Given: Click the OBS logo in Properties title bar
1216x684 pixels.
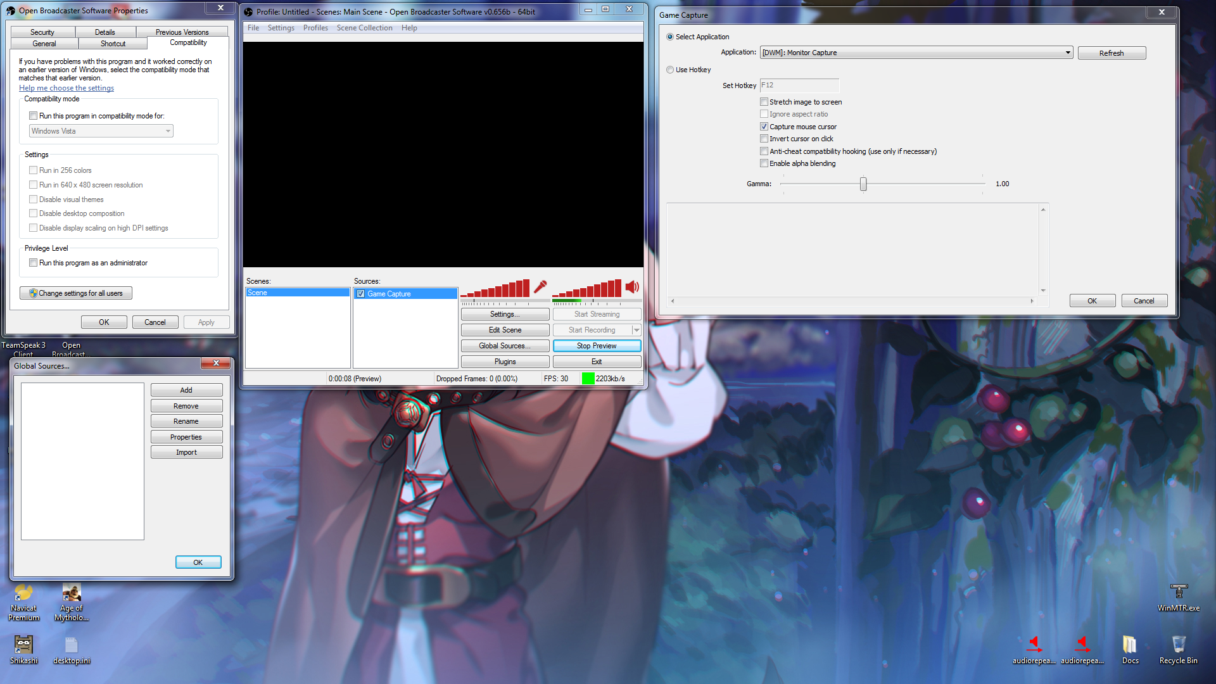Looking at the screenshot, I should [x=11, y=11].
